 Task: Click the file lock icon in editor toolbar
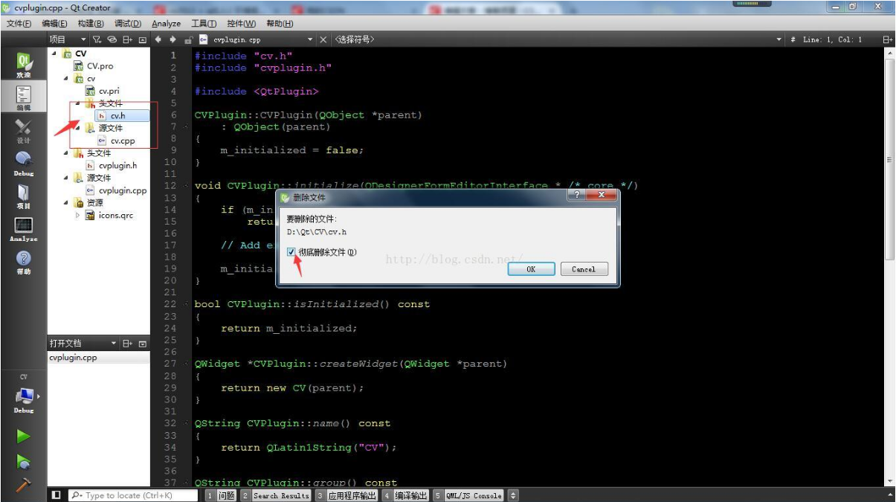pyautogui.click(x=189, y=39)
